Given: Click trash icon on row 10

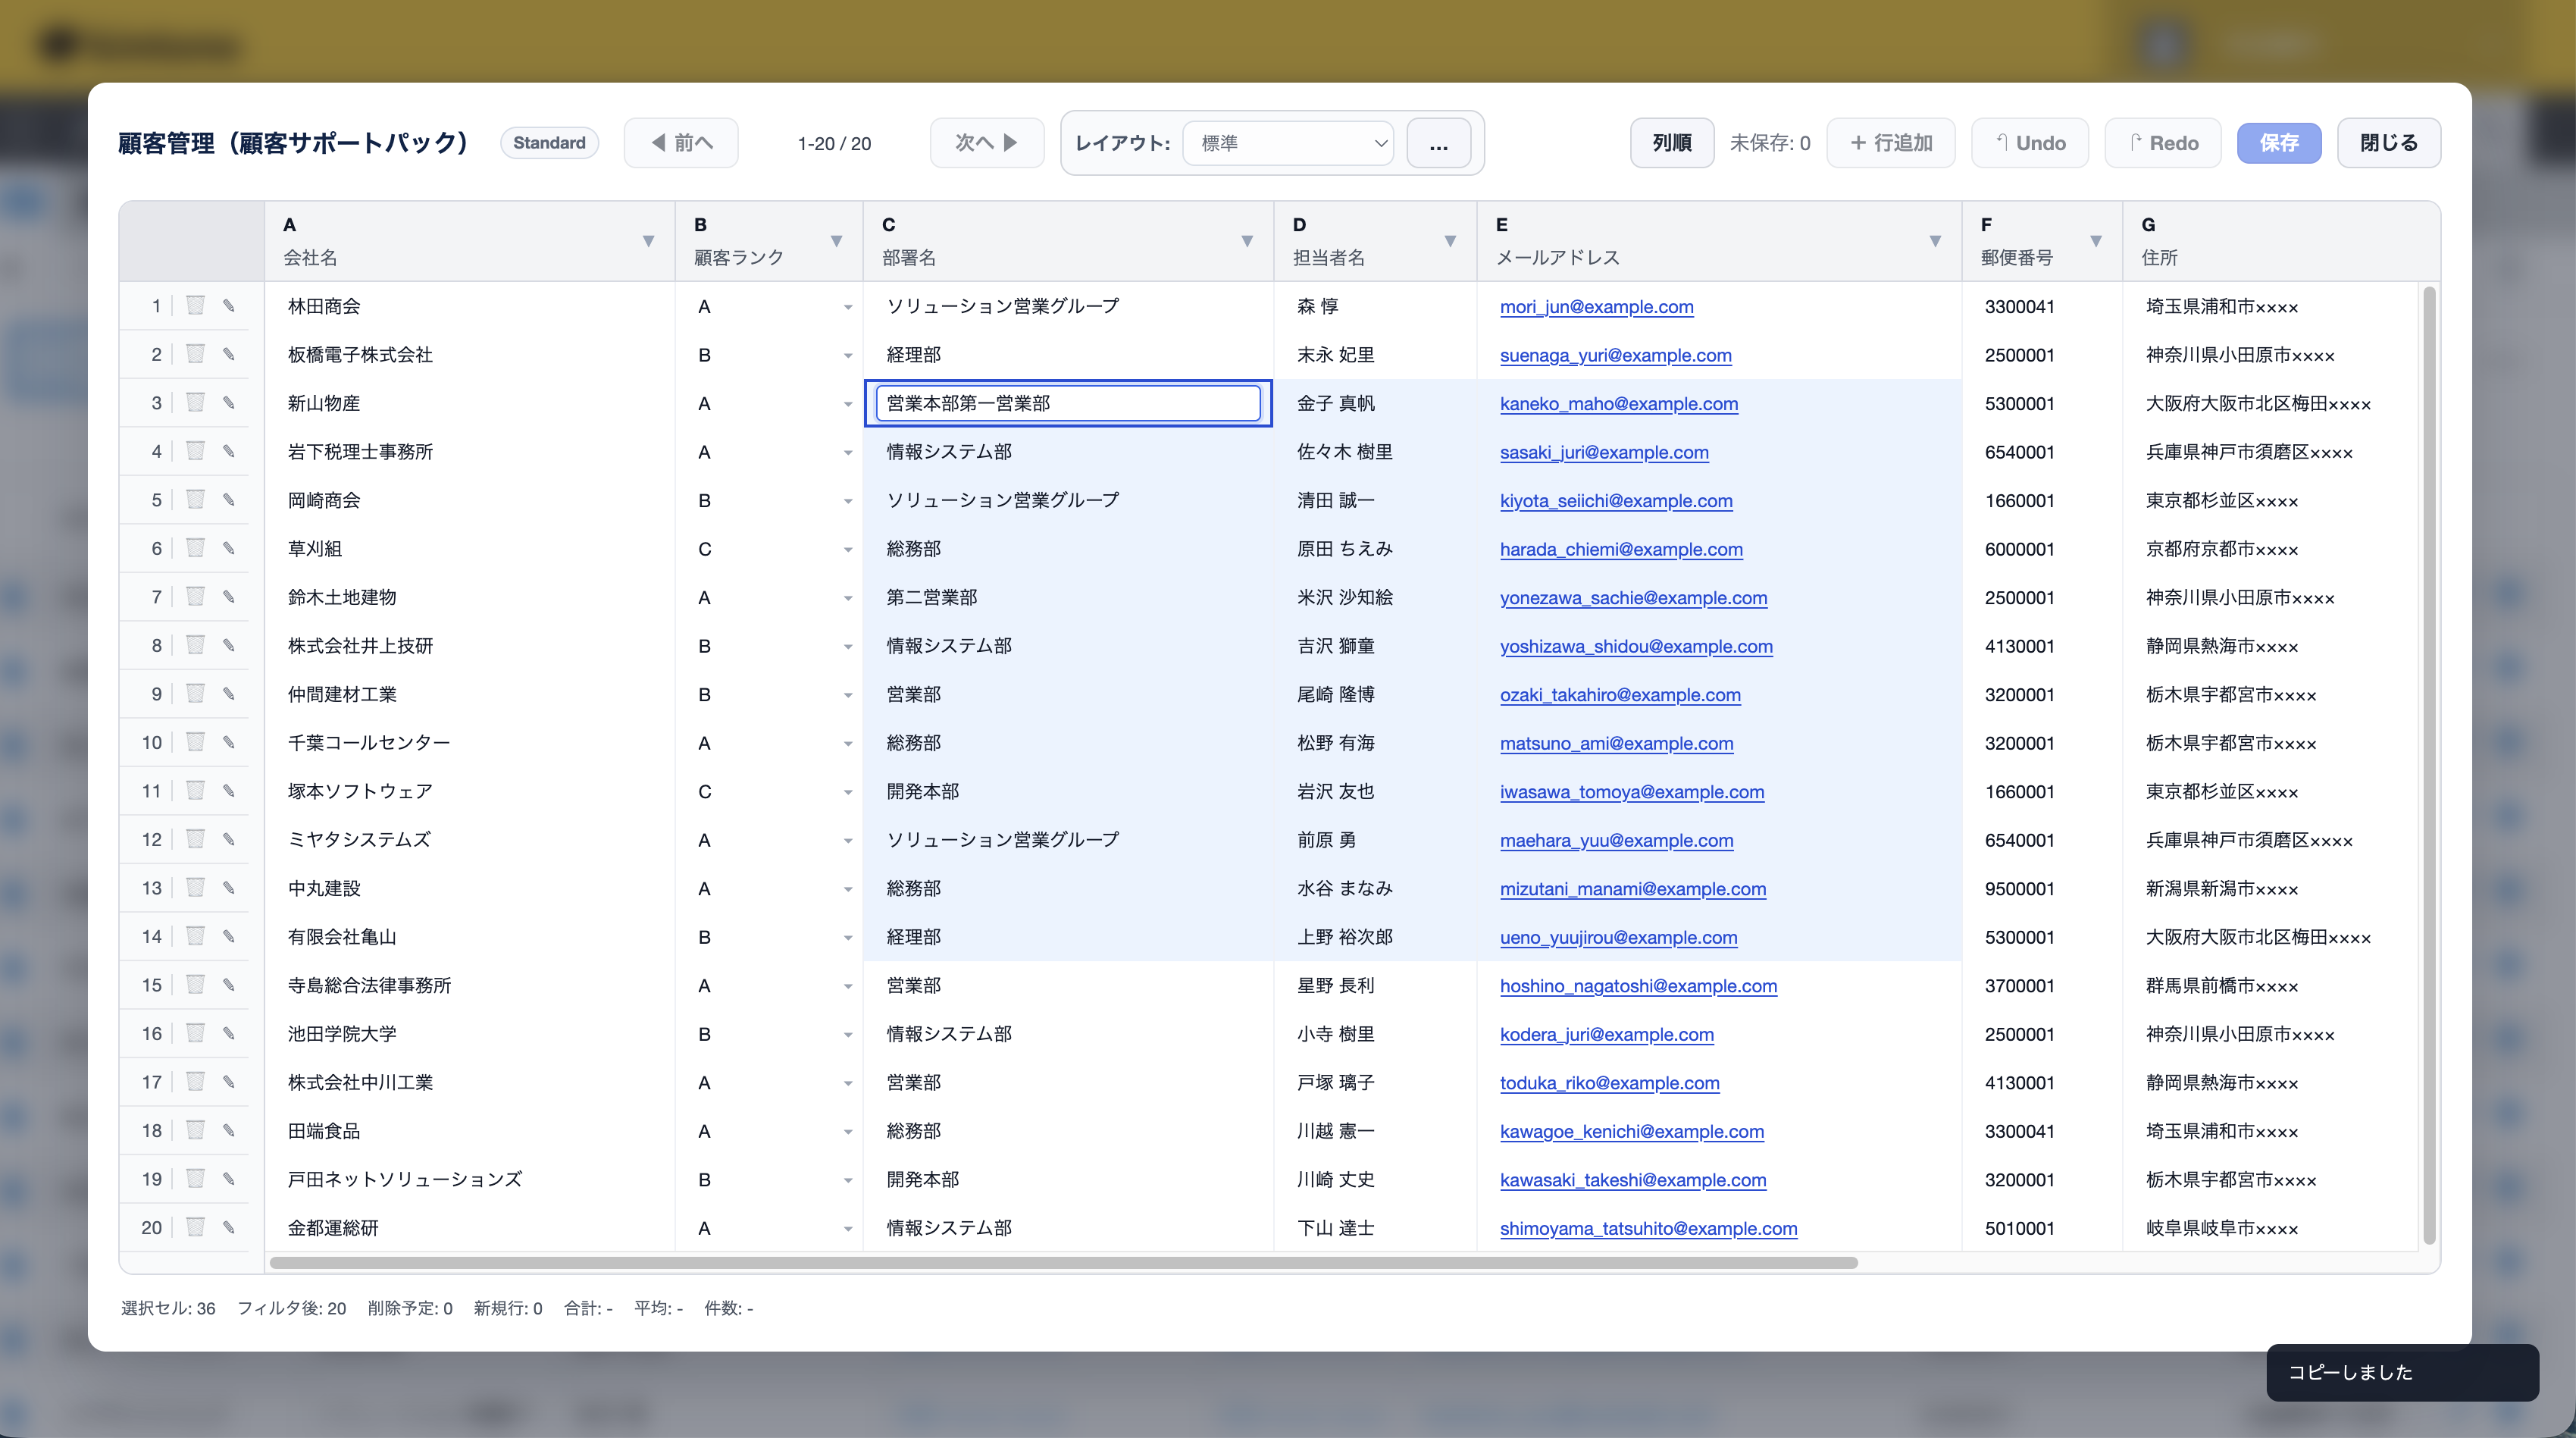Looking at the screenshot, I should pos(195,742).
